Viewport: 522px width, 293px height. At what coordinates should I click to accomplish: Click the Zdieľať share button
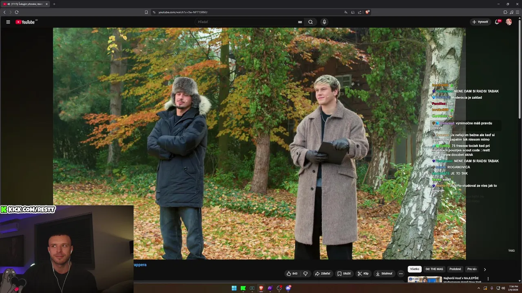pos(323,273)
